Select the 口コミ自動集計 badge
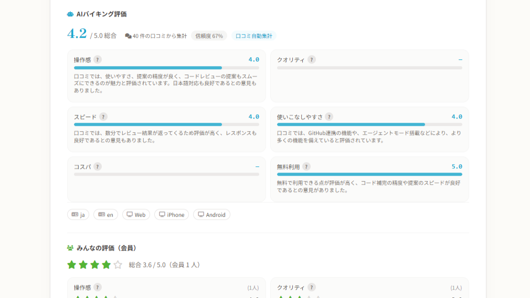 point(254,36)
